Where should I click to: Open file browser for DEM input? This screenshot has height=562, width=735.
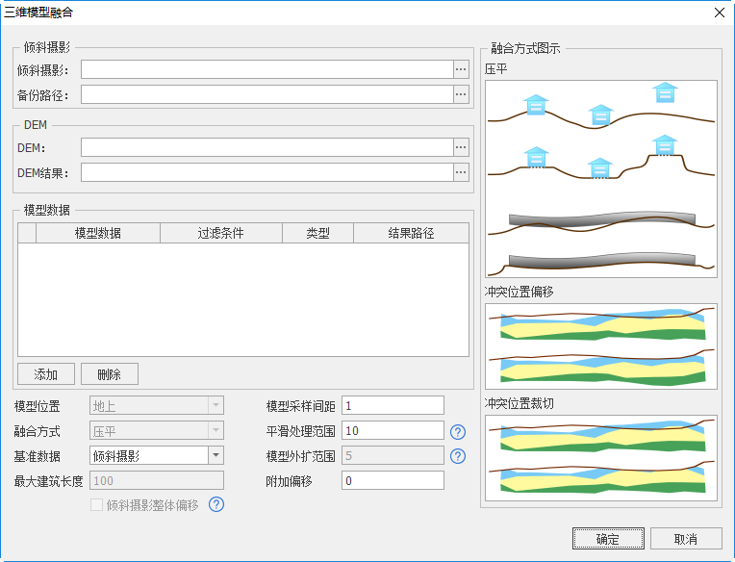pos(461,147)
